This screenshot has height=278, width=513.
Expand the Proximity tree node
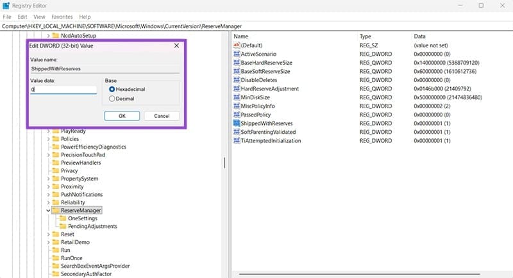point(49,186)
